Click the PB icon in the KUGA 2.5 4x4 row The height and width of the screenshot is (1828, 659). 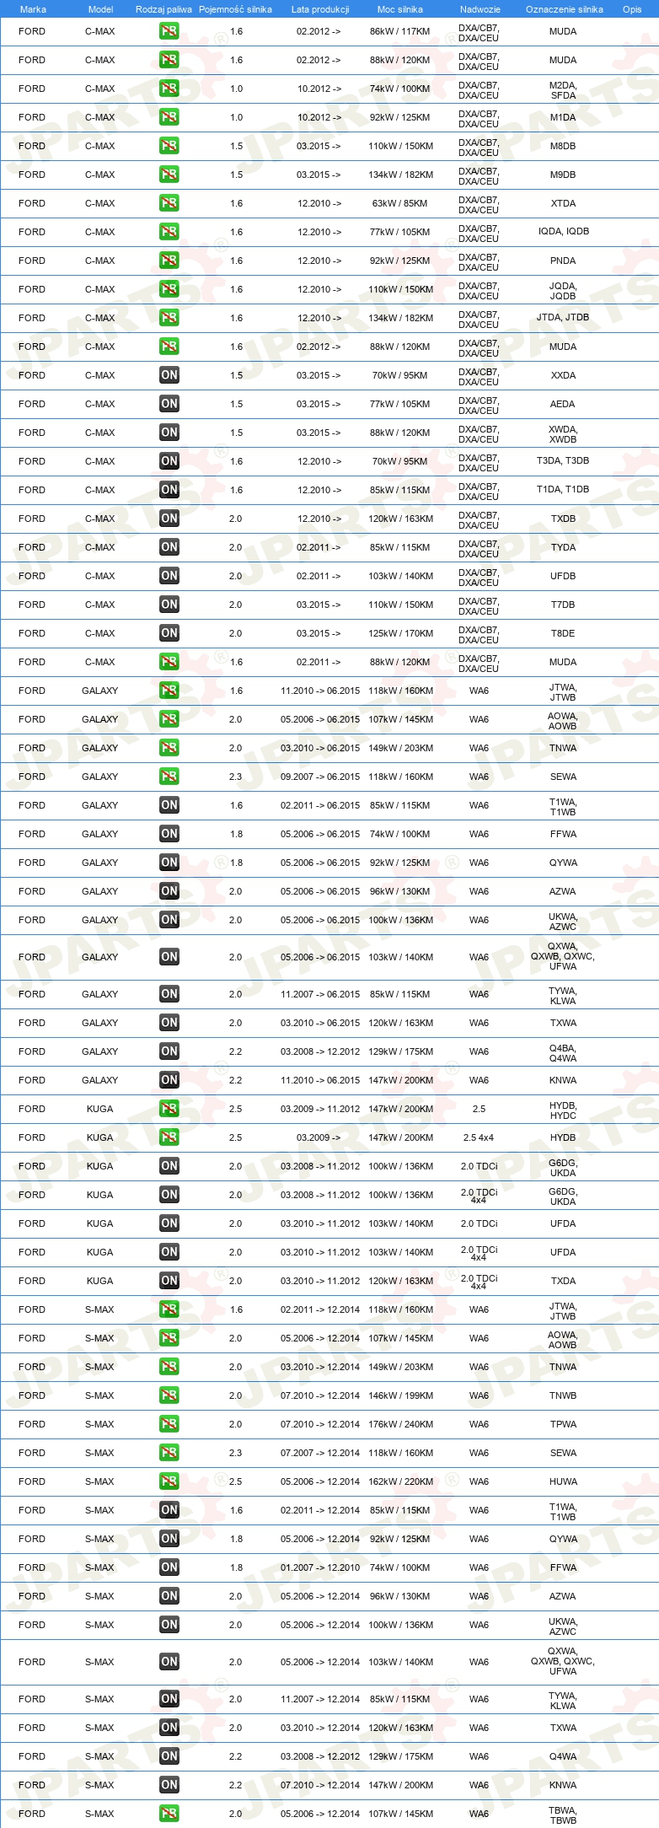point(169,1137)
